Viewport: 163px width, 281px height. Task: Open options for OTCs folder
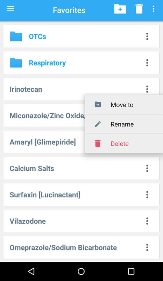point(147,37)
